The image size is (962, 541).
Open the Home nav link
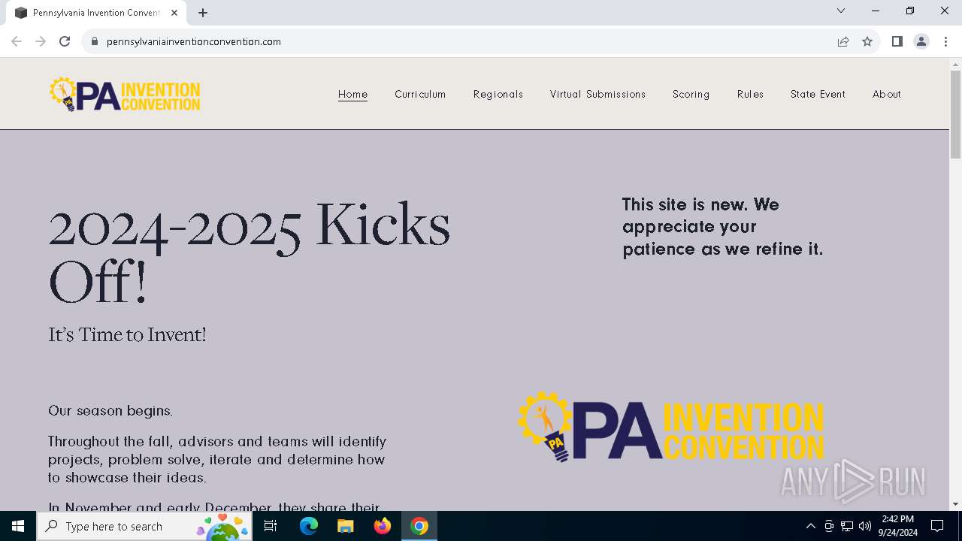[352, 94]
